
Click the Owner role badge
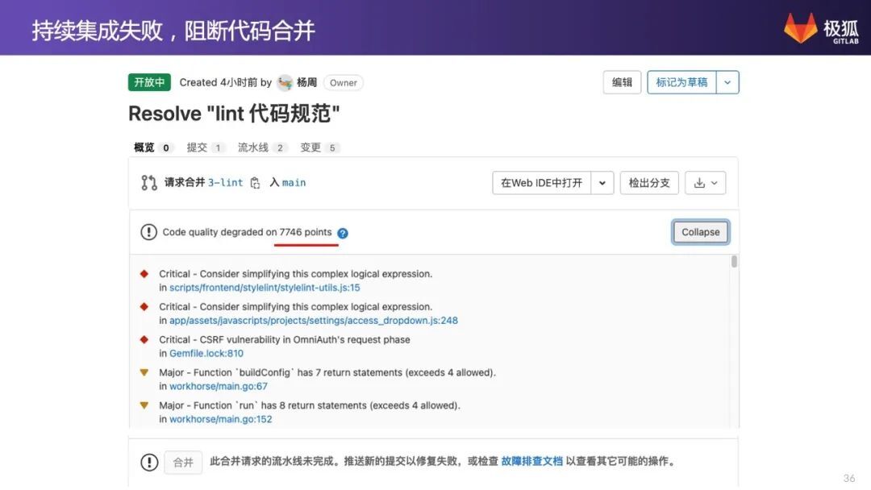344,83
